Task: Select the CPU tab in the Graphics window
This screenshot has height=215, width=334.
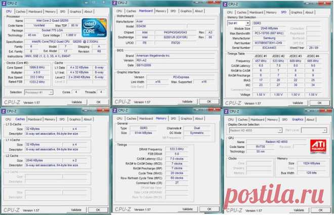Action: click(x=231, y=120)
